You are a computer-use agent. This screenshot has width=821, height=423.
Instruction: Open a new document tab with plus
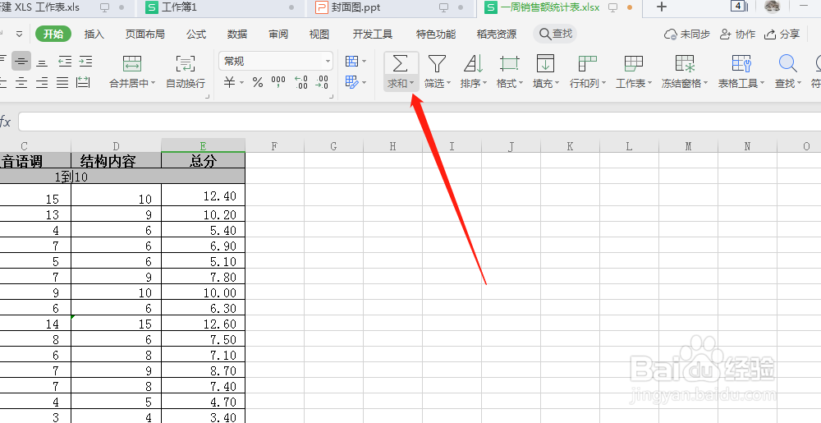(662, 7)
